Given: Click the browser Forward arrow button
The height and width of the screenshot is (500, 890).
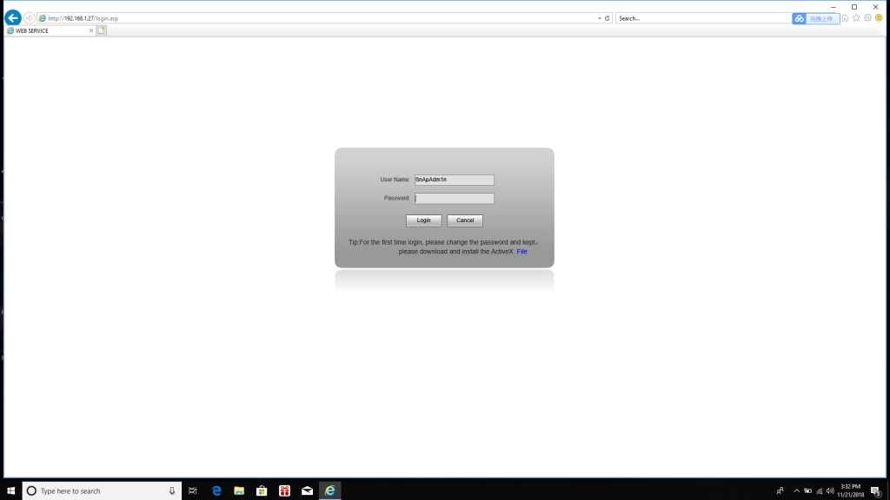Looking at the screenshot, I should [x=29, y=18].
